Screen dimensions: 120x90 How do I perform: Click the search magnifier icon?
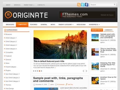[x=114, y=4]
